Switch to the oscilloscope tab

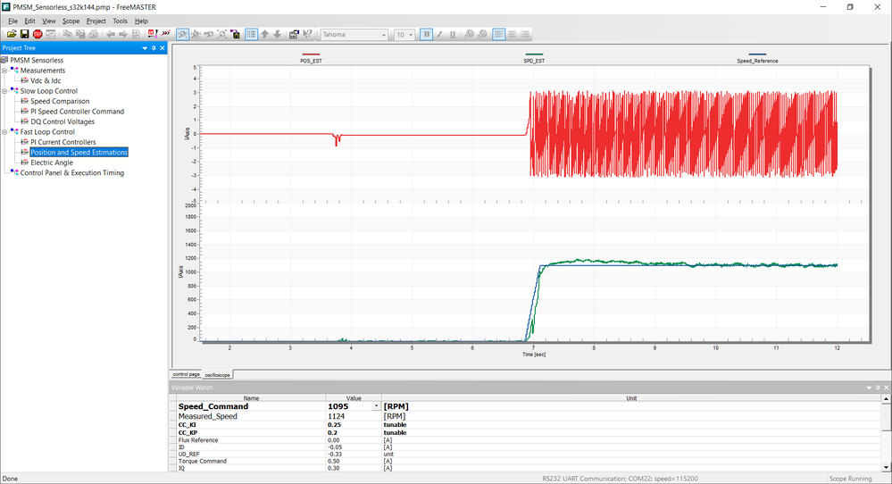click(217, 375)
